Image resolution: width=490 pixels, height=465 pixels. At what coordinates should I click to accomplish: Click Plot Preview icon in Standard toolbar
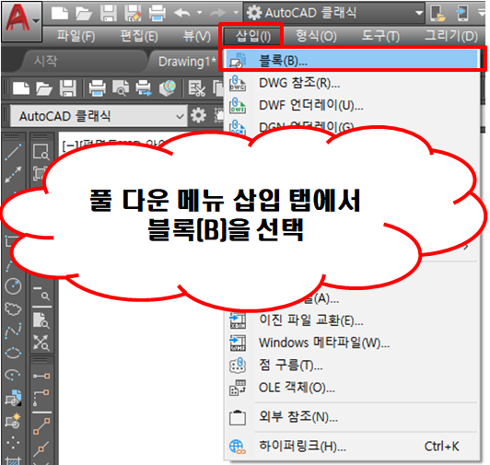pyautogui.click(x=121, y=88)
